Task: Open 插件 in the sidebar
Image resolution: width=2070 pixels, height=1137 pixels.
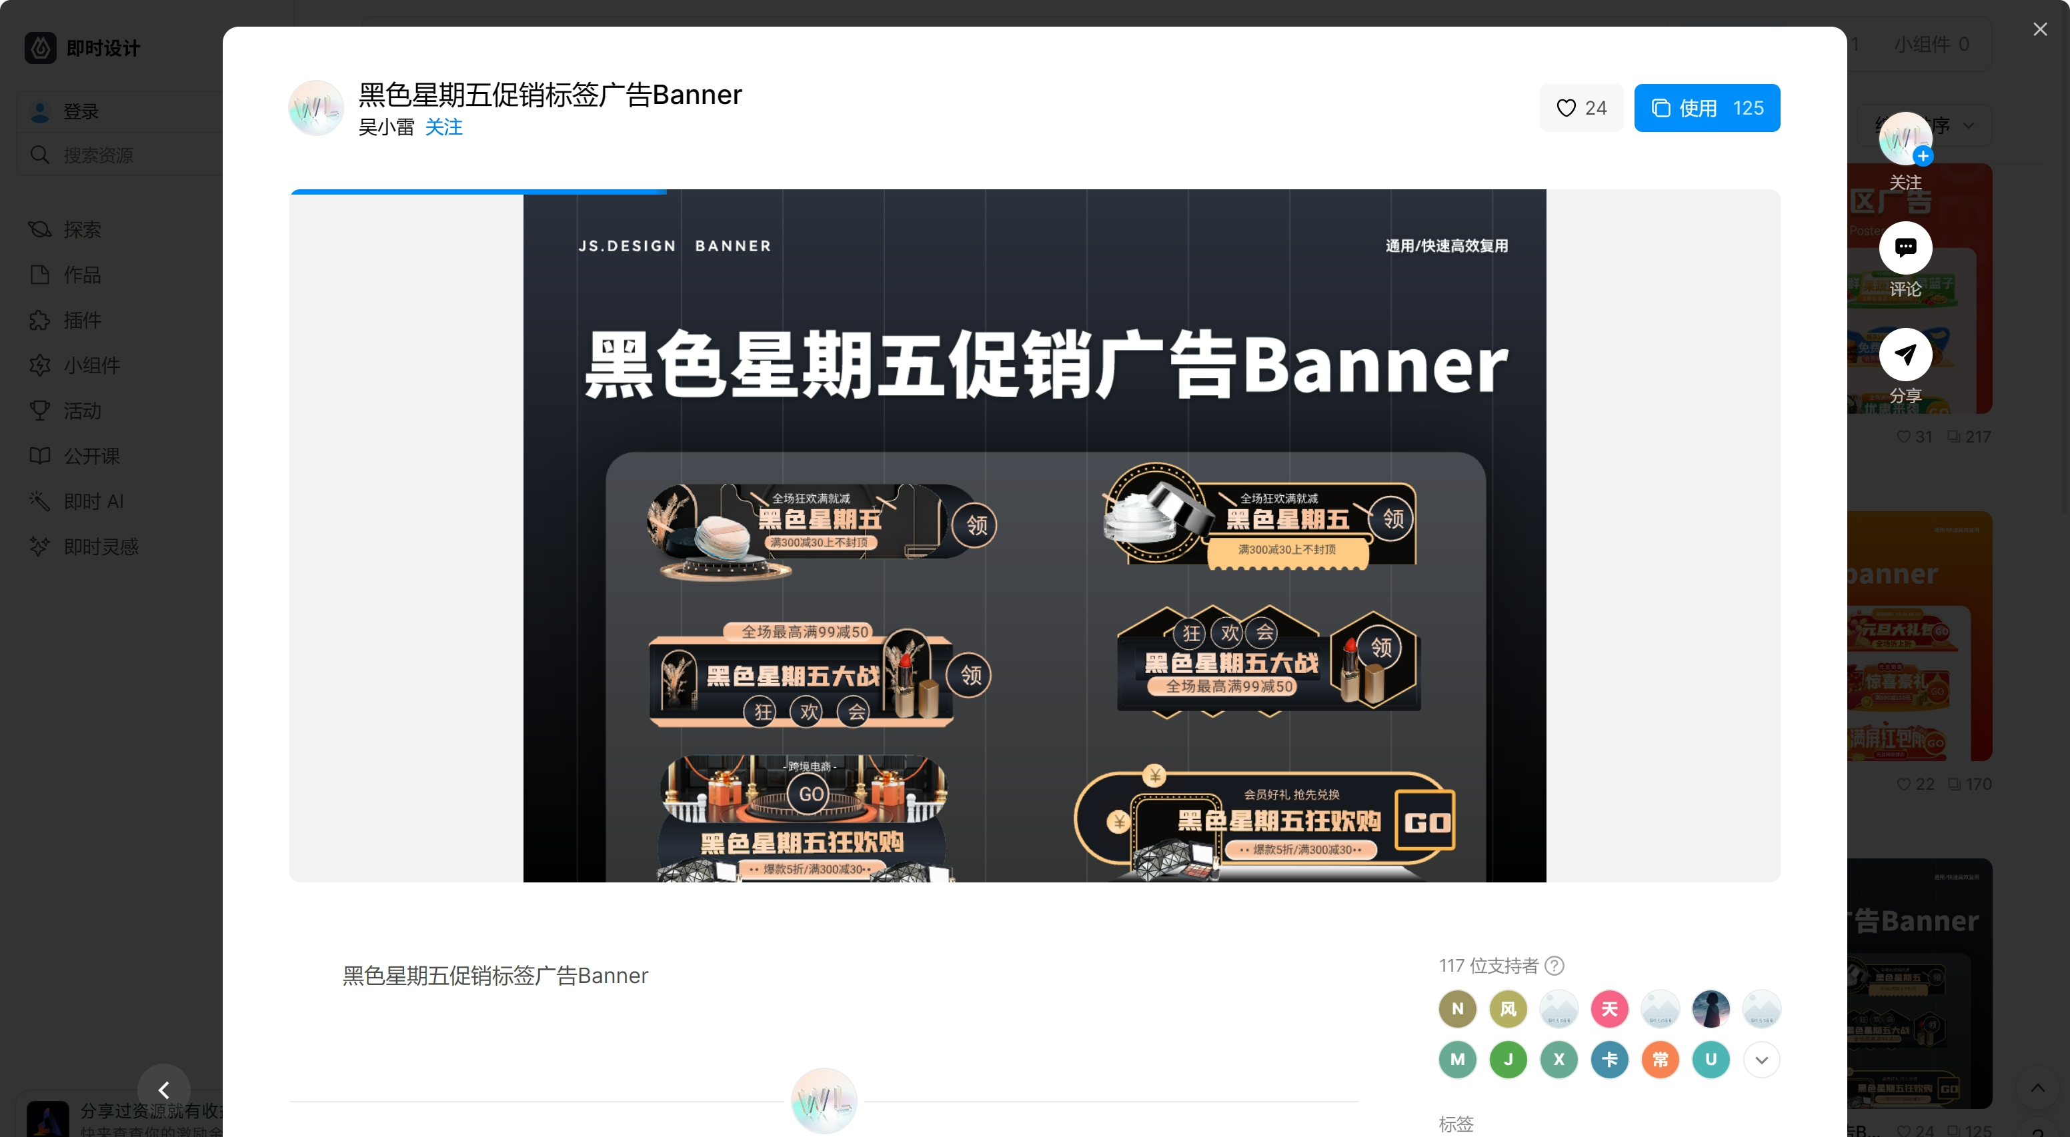Action: [82, 321]
